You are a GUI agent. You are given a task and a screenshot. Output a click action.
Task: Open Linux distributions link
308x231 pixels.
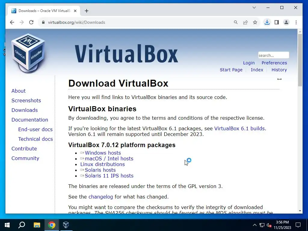[x=103, y=164]
